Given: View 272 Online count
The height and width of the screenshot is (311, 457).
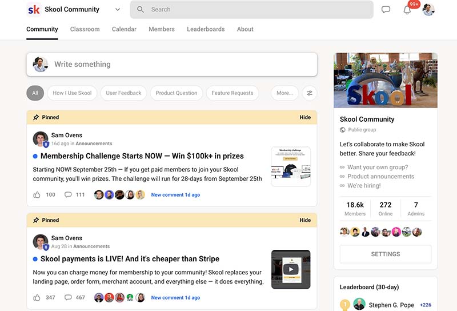Looking at the screenshot, I should tap(385, 209).
